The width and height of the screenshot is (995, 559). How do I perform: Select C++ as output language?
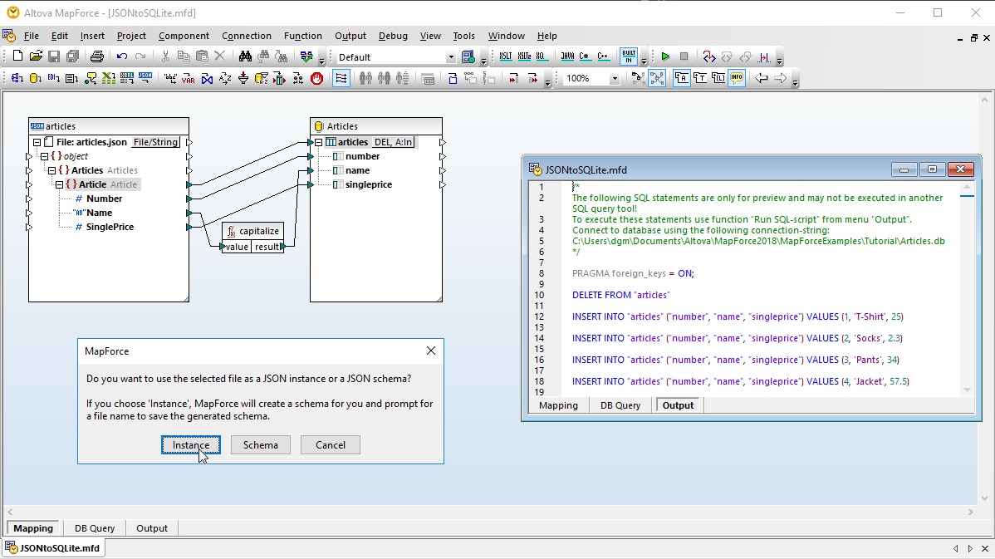[603, 56]
